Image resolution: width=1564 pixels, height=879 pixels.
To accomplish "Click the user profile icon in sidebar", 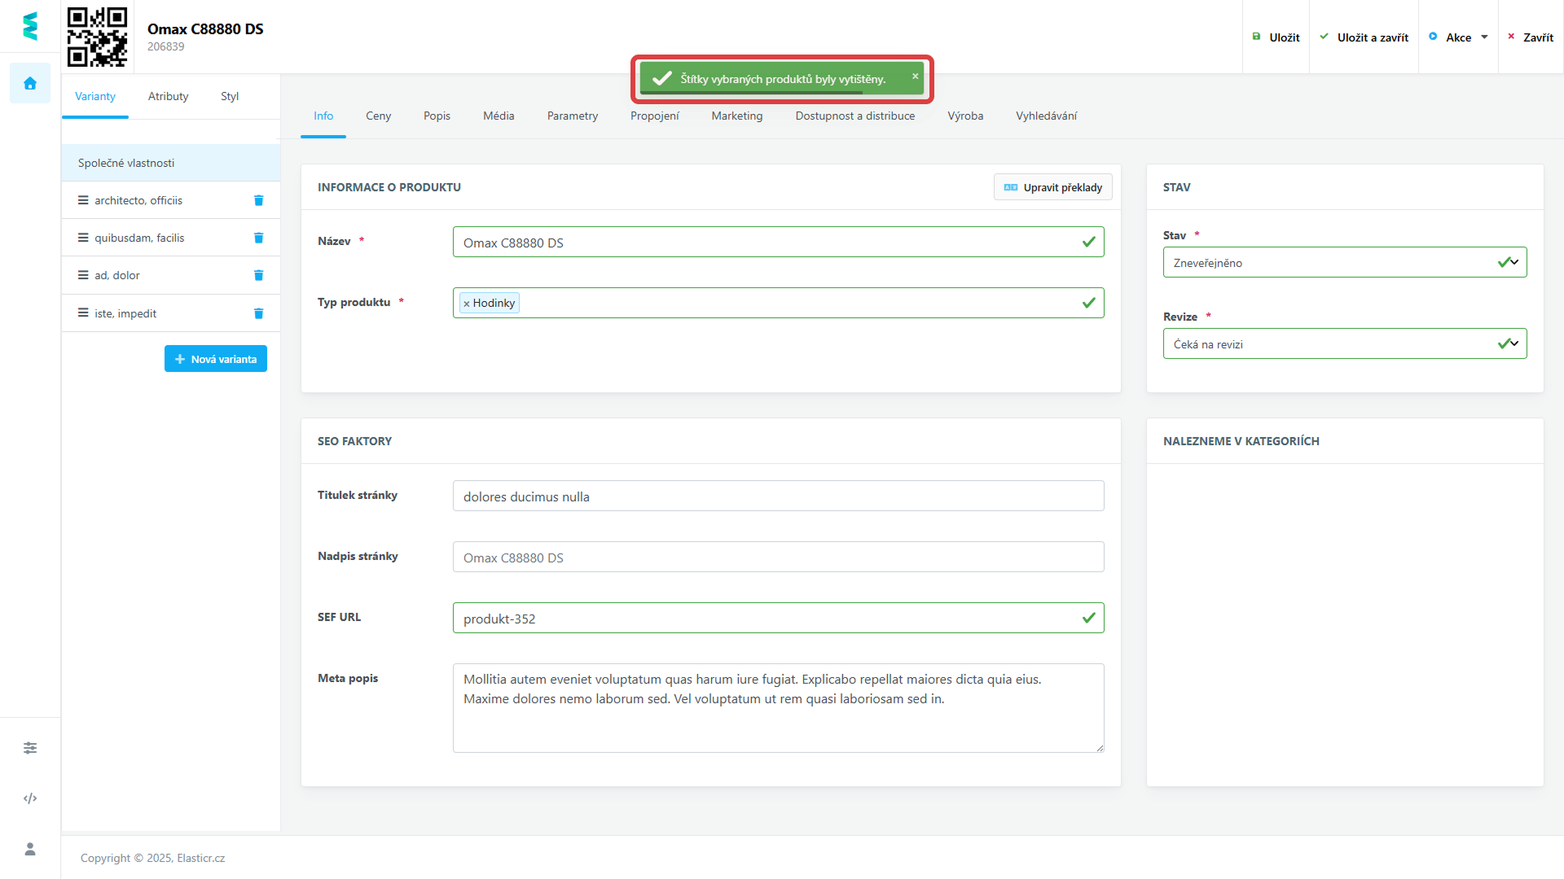I will (x=30, y=849).
